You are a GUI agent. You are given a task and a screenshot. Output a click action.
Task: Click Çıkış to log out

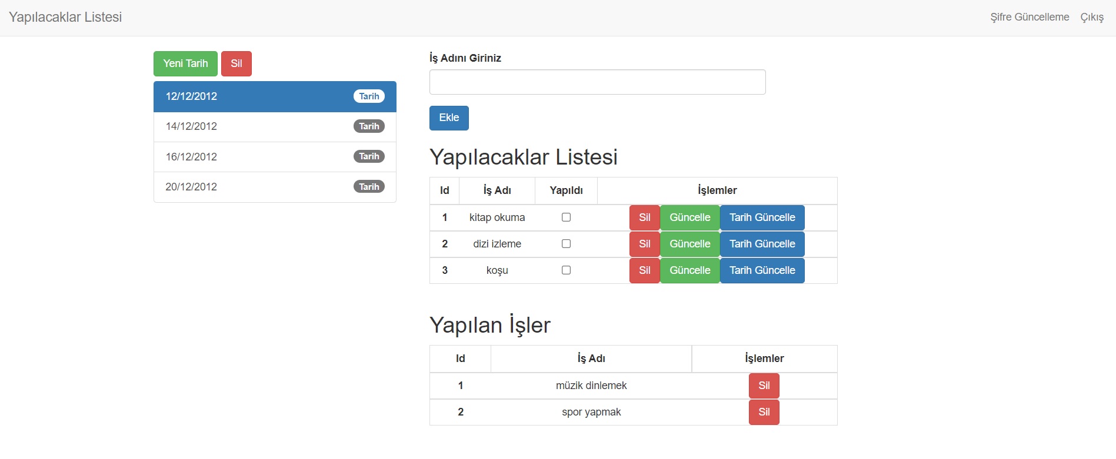(1092, 17)
